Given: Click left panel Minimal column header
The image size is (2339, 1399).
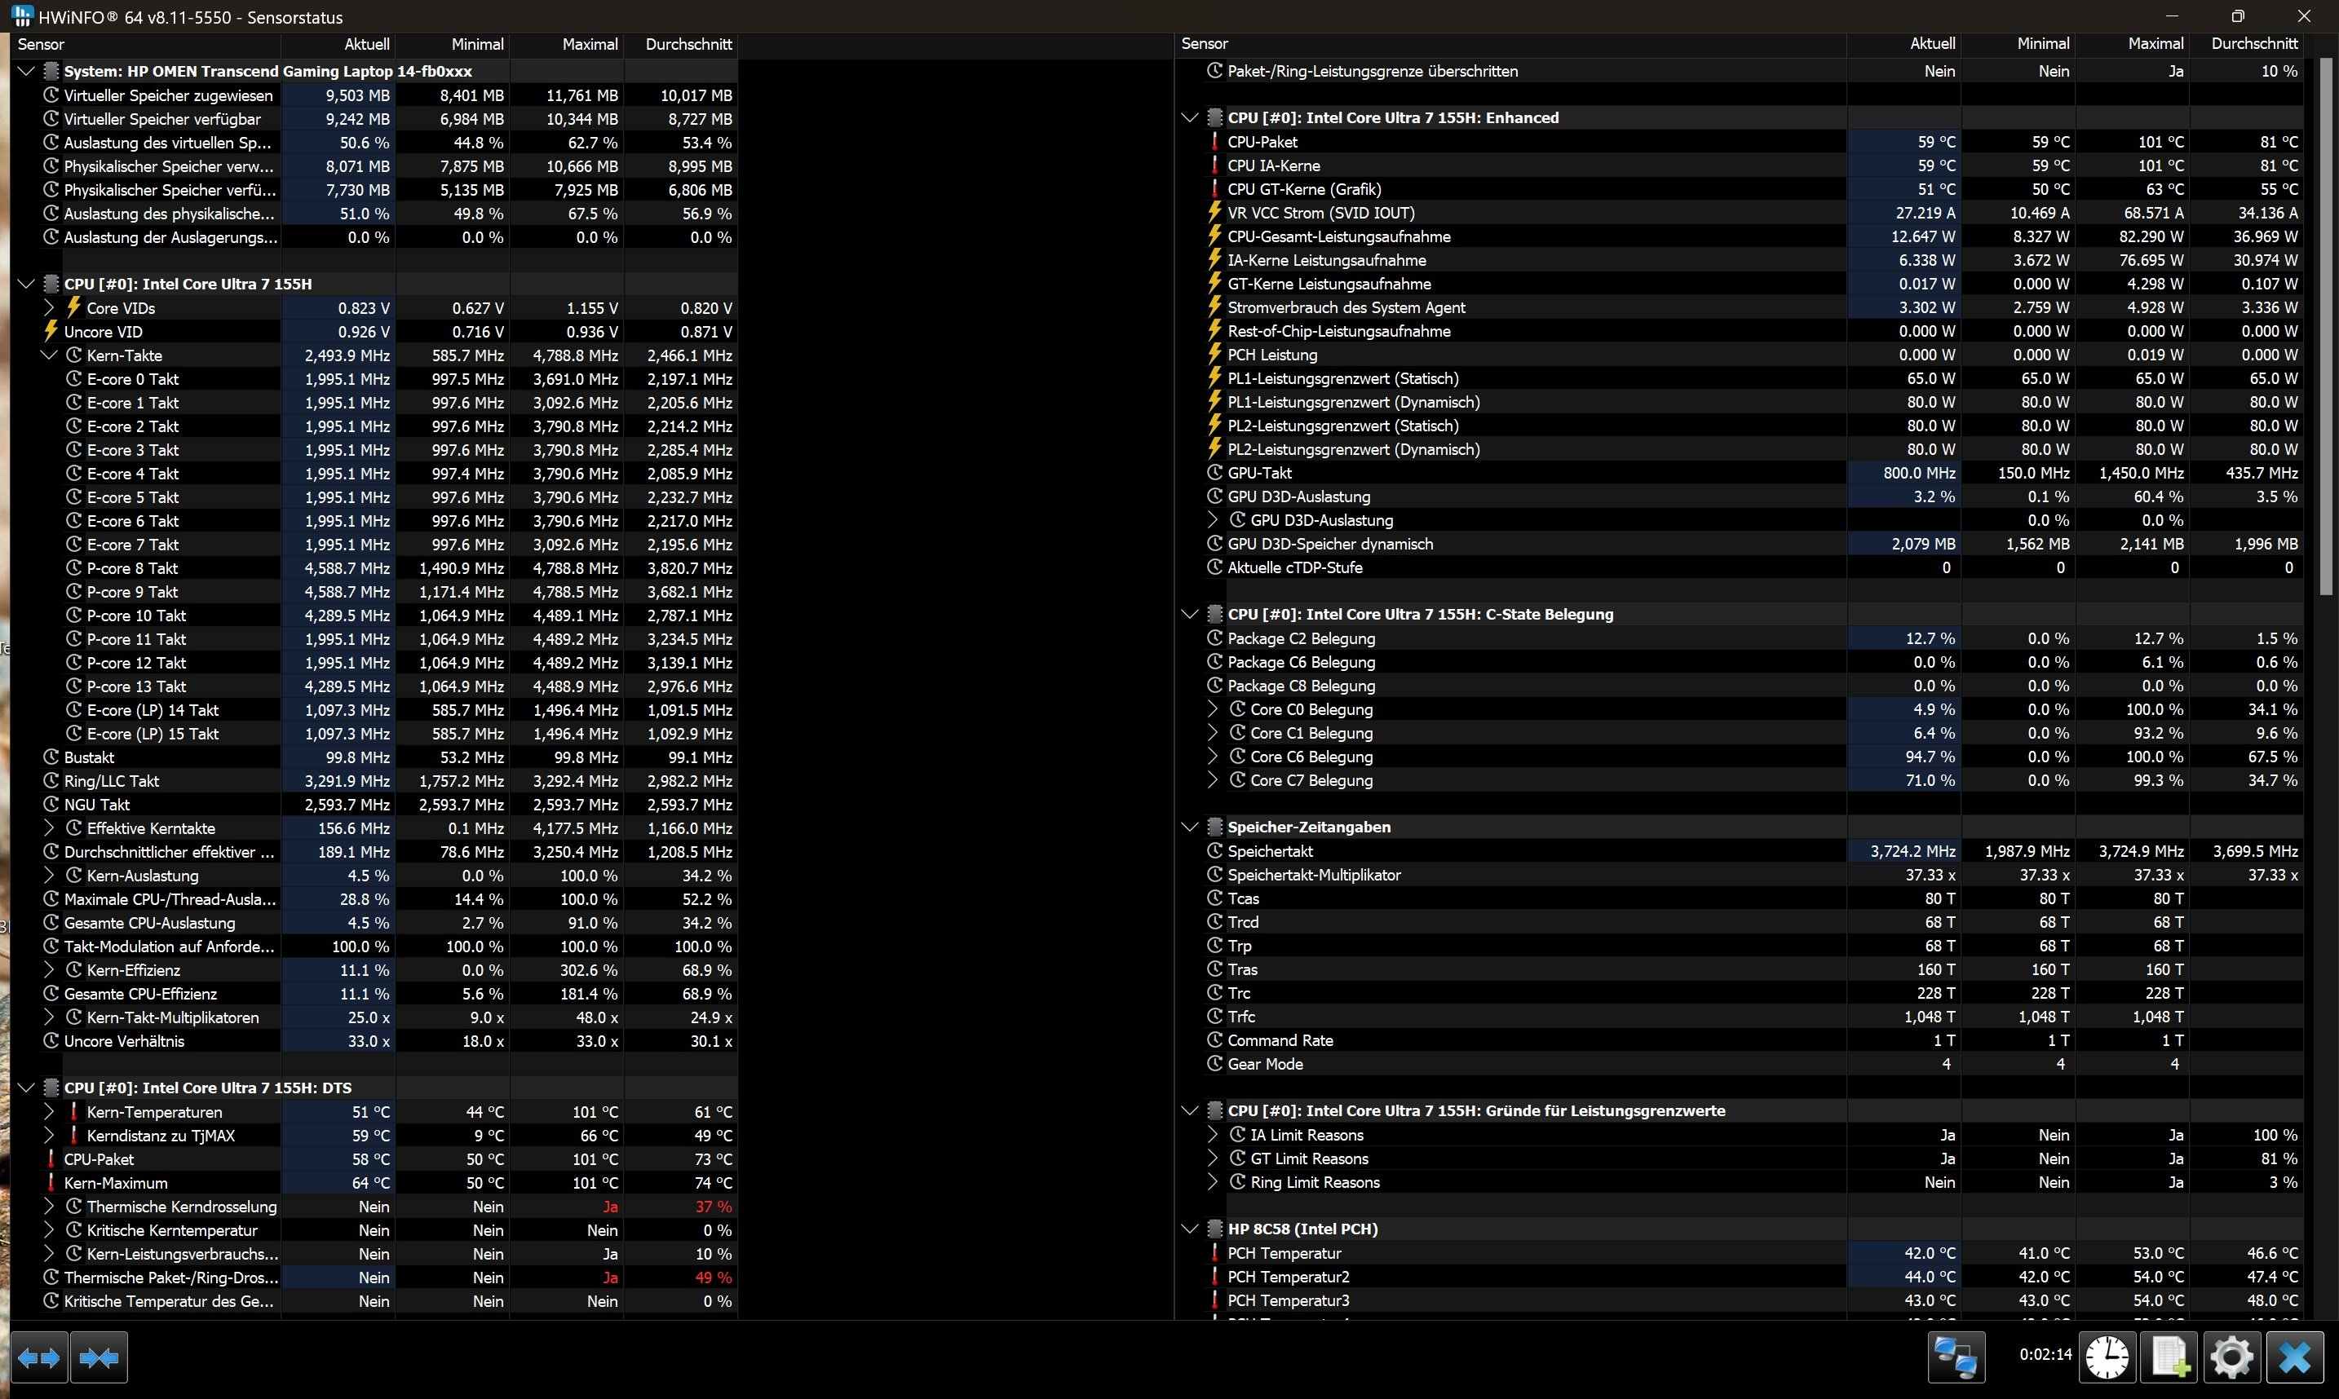Looking at the screenshot, I should [453, 43].
